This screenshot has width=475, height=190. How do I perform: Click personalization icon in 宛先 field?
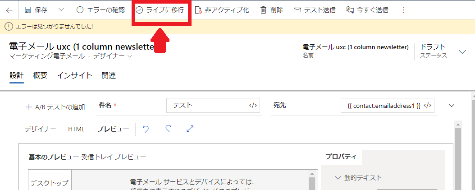tap(429, 106)
